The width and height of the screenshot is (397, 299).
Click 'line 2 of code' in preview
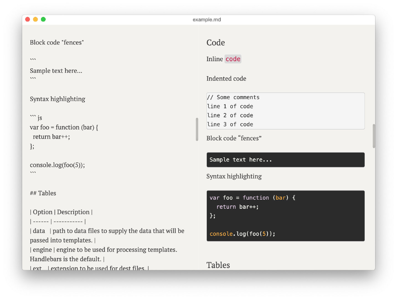tap(230, 115)
